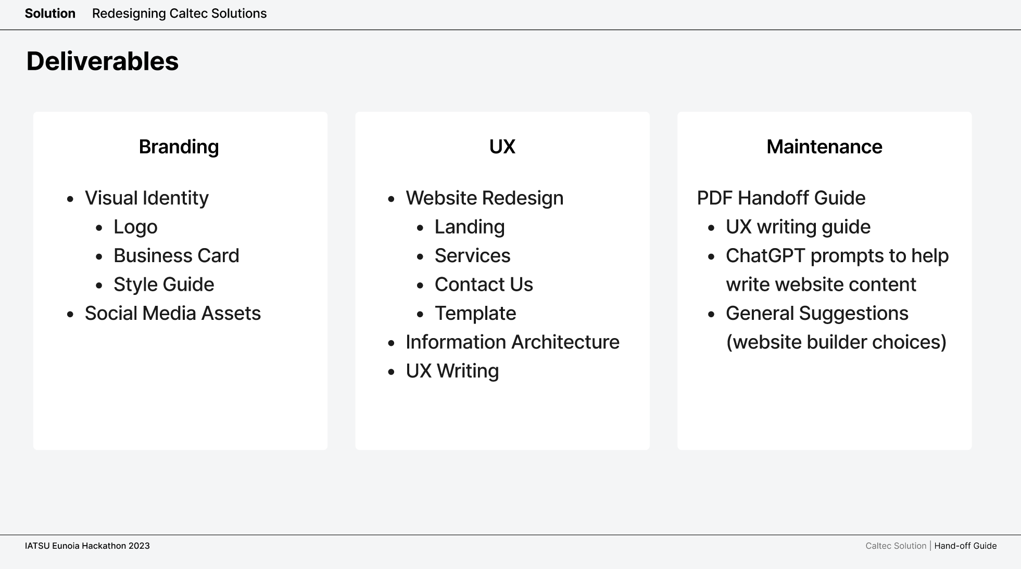Click the Business Card list item
The height and width of the screenshot is (569, 1021).
point(176,256)
